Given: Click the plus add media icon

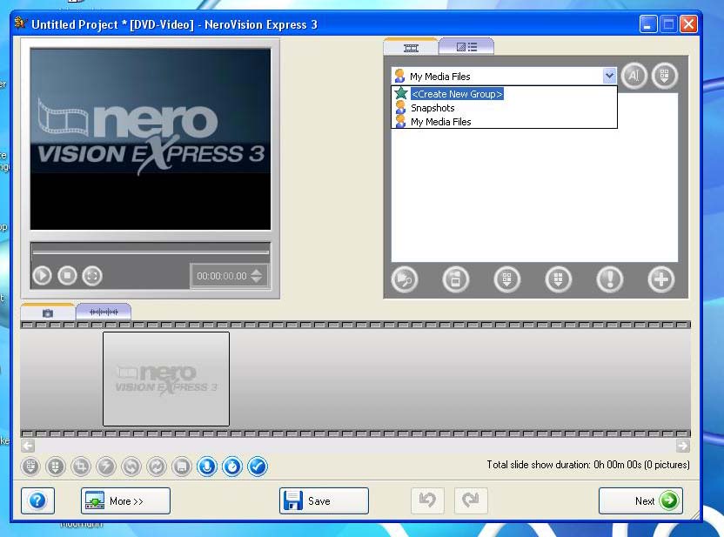Looking at the screenshot, I should coord(661,279).
